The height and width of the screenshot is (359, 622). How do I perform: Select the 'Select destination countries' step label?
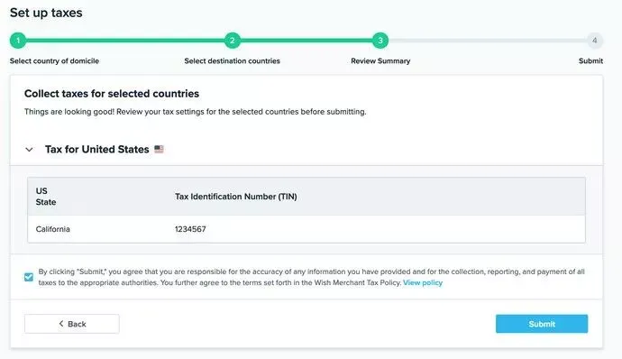click(232, 60)
